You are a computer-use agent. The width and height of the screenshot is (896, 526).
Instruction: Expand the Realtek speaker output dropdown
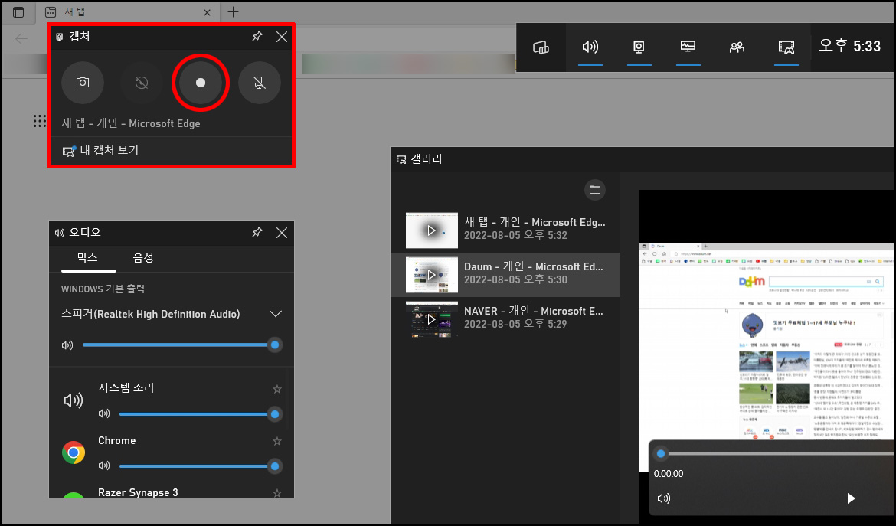point(276,314)
